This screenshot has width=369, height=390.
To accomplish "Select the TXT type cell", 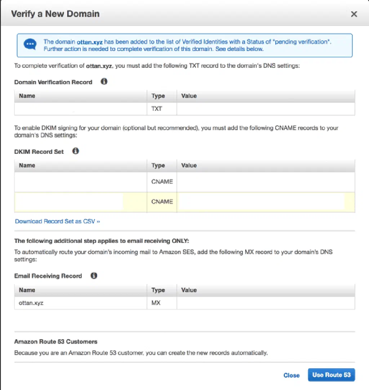I will pos(157,108).
